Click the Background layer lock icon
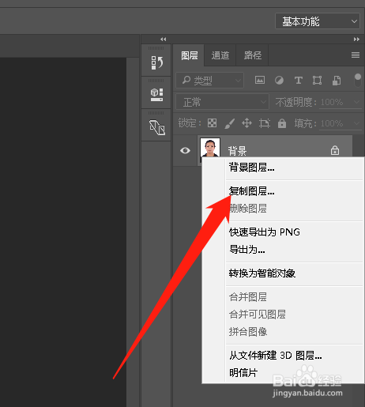 pos(335,150)
